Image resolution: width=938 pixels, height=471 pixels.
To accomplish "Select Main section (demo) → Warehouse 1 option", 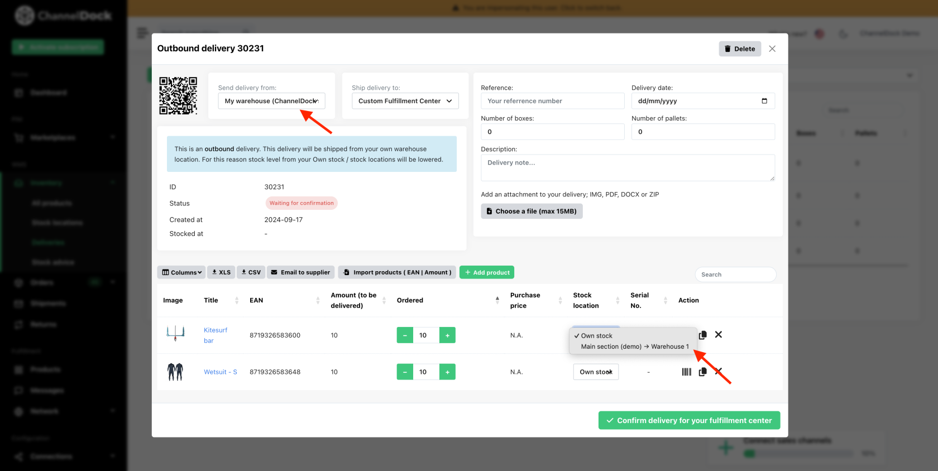I will point(635,347).
